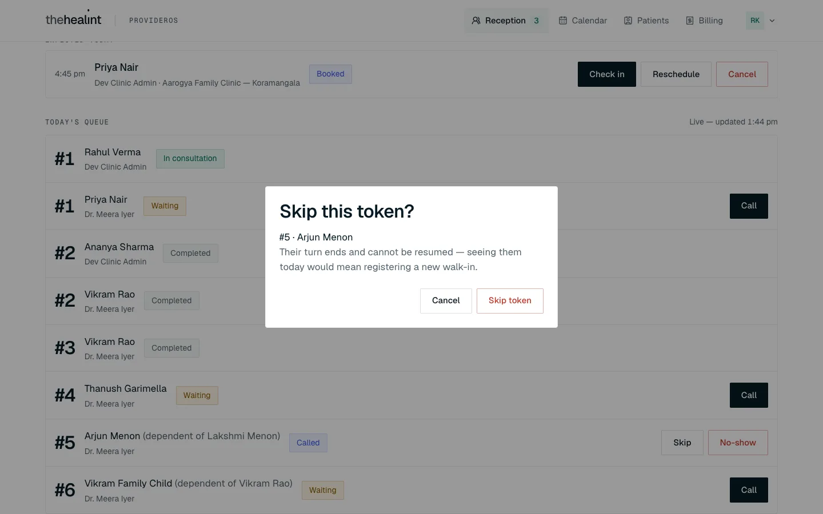Expand the account menu chevron
Image resolution: width=823 pixels, height=514 pixels.
[772, 21]
